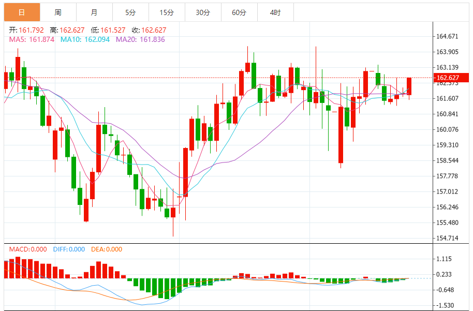Click the 158.544 price axis label
The image size is (473, 311).
click(447, 160)
